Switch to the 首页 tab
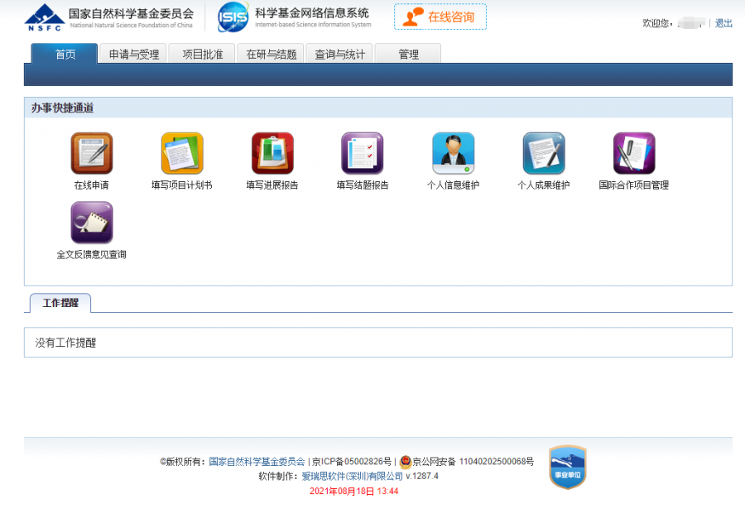This screenshot has height=523, width=745. click(x=65, y=55)
